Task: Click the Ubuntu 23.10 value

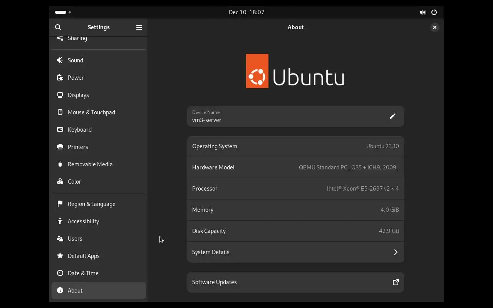Action: tap(382, 146)
